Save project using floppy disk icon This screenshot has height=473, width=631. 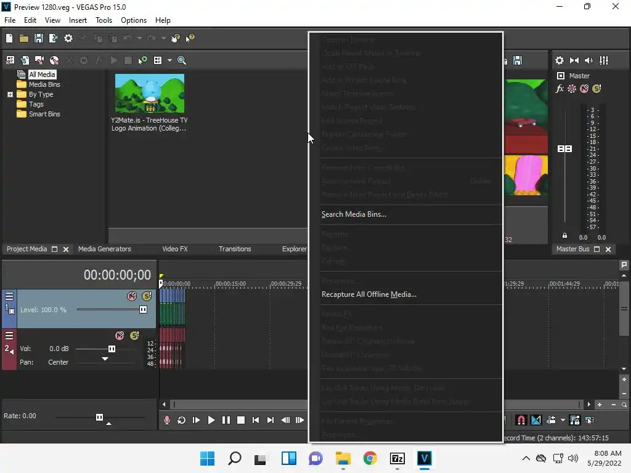coord(39,38)
